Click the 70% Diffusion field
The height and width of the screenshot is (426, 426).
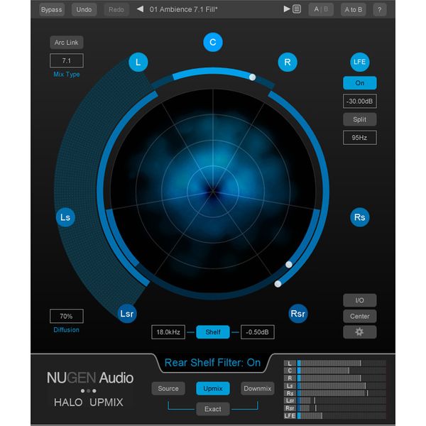pyautogui.click(x=67, y=316)
